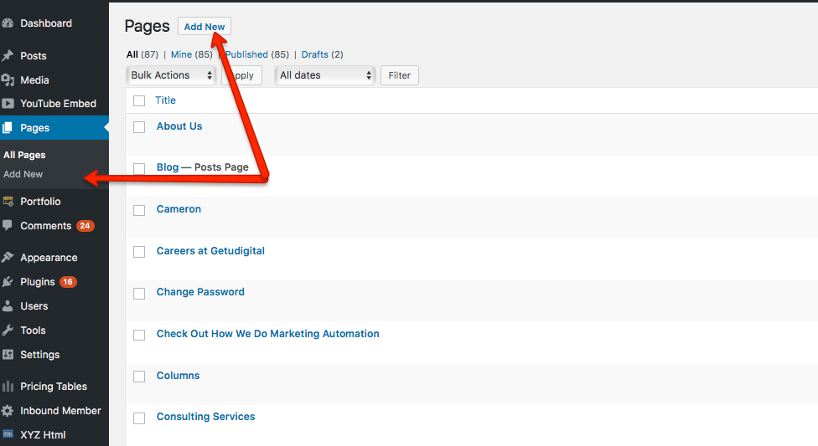
Task: Open Careers at Getudigital page
Action: [x=210, y=251]
